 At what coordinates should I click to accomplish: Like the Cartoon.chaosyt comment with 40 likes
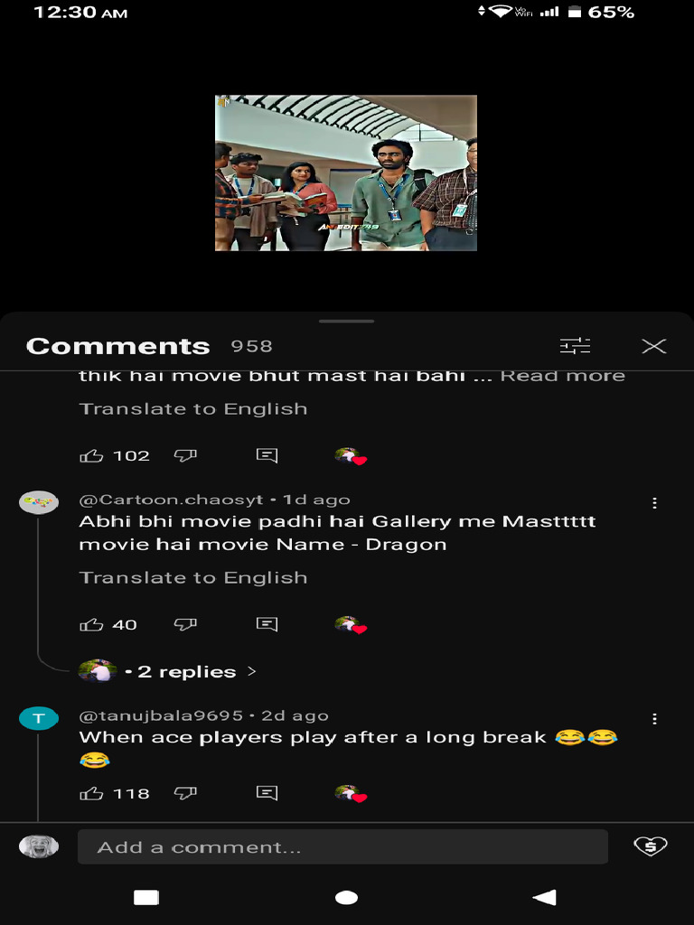[x=91, y=624]
